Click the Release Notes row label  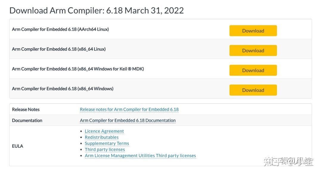coord(26,110)
